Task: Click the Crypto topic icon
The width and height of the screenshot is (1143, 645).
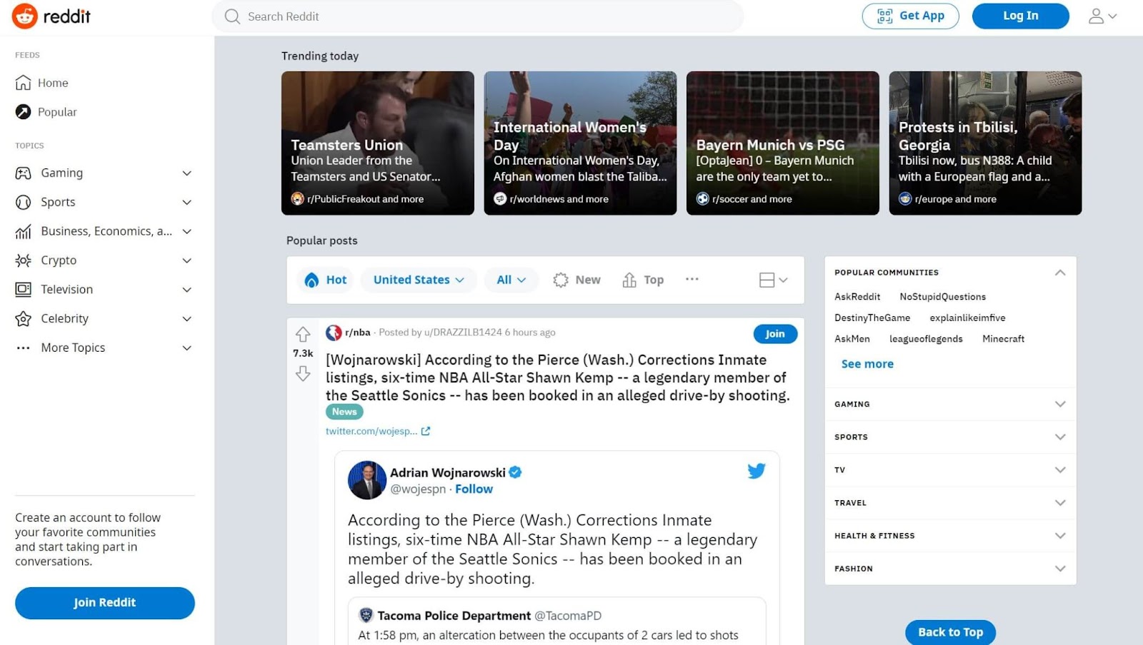Action: tap(23, 260)
